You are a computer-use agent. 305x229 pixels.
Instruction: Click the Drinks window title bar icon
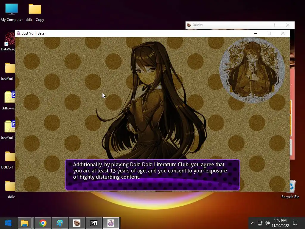[x=189, y=25]
